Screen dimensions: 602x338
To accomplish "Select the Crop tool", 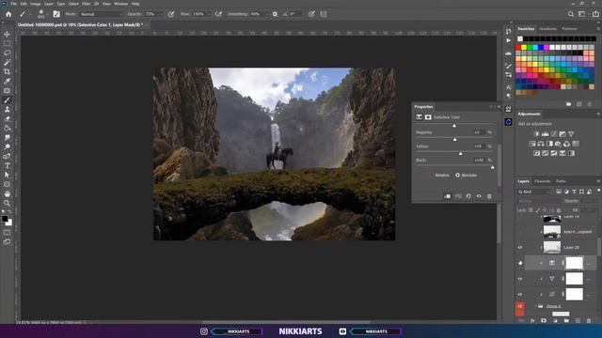I will pos(7,71).
